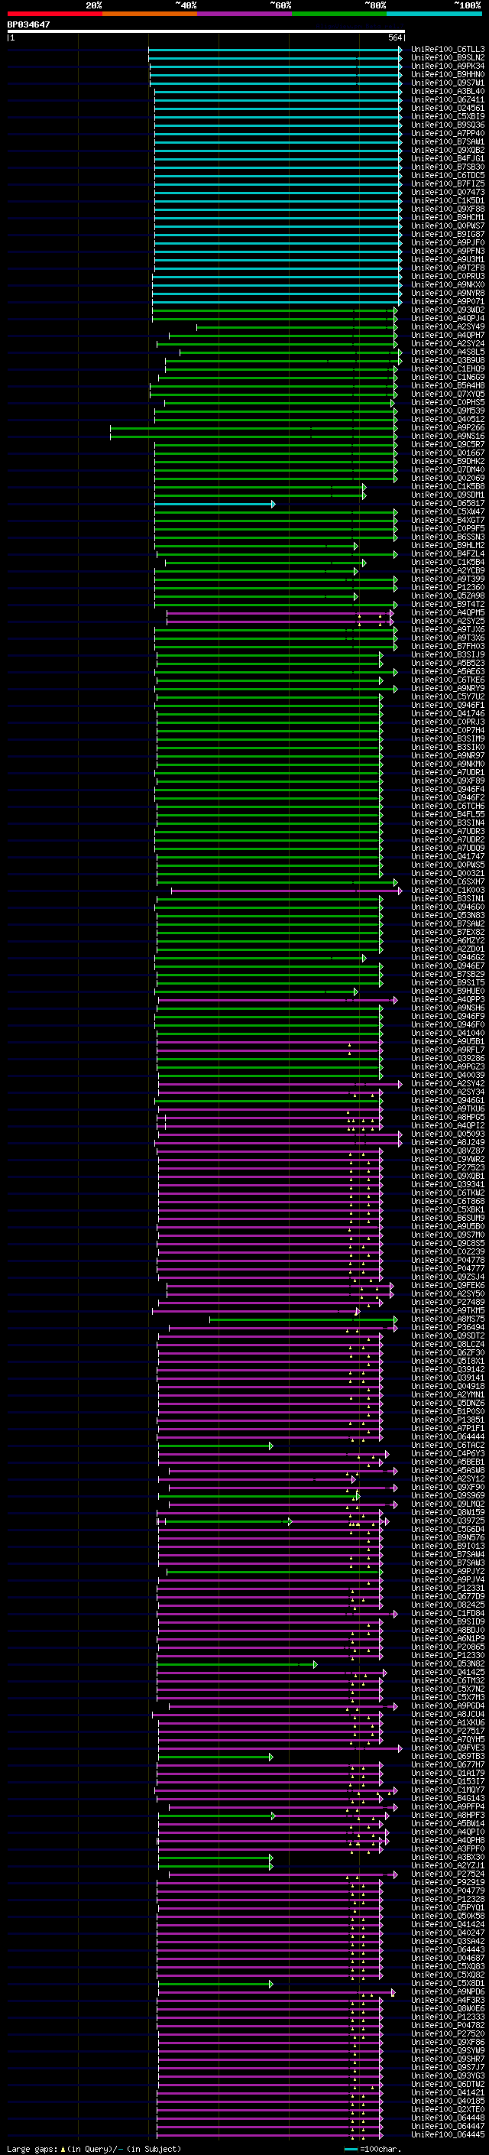
Task: Select the UniRef100_Q9S7W1 label
Action: [x=448, y=83]
